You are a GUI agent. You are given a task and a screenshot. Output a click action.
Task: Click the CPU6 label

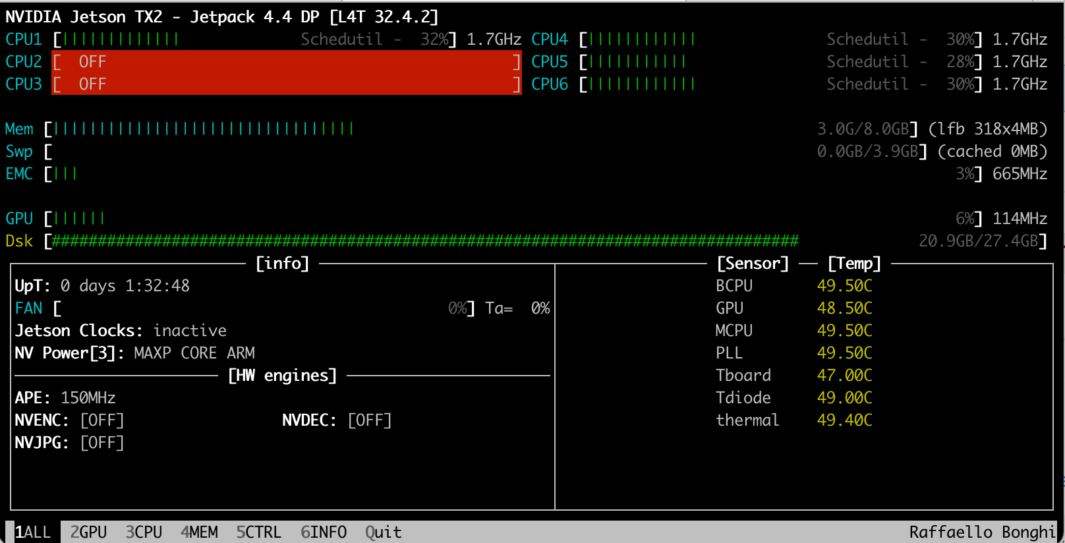click(x=550, y=84)
